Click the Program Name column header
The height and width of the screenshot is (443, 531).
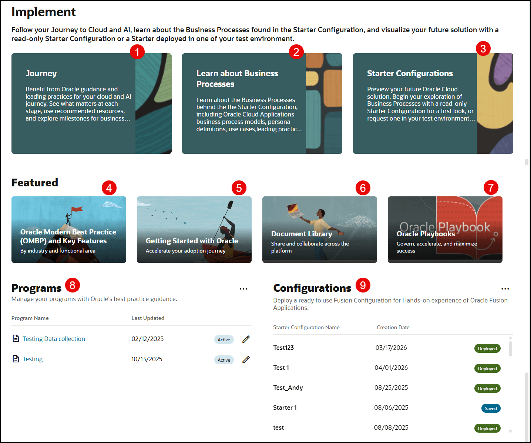click(x=30, y=318)
